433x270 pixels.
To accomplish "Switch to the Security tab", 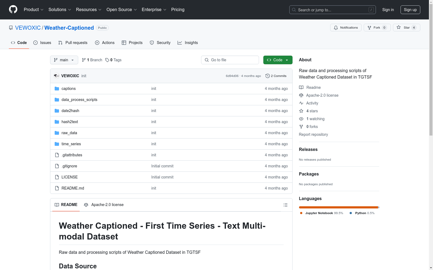I will tap(160, 43).
